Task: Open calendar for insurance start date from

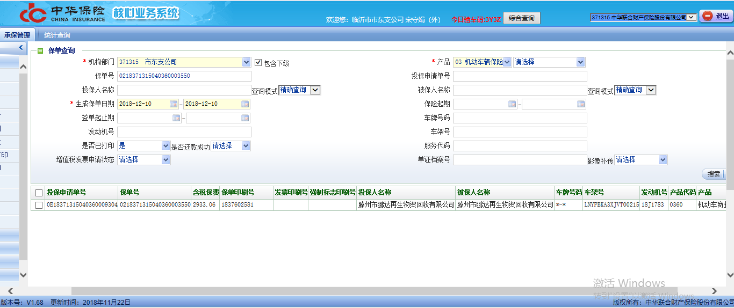Action: (x=512, y=104)
